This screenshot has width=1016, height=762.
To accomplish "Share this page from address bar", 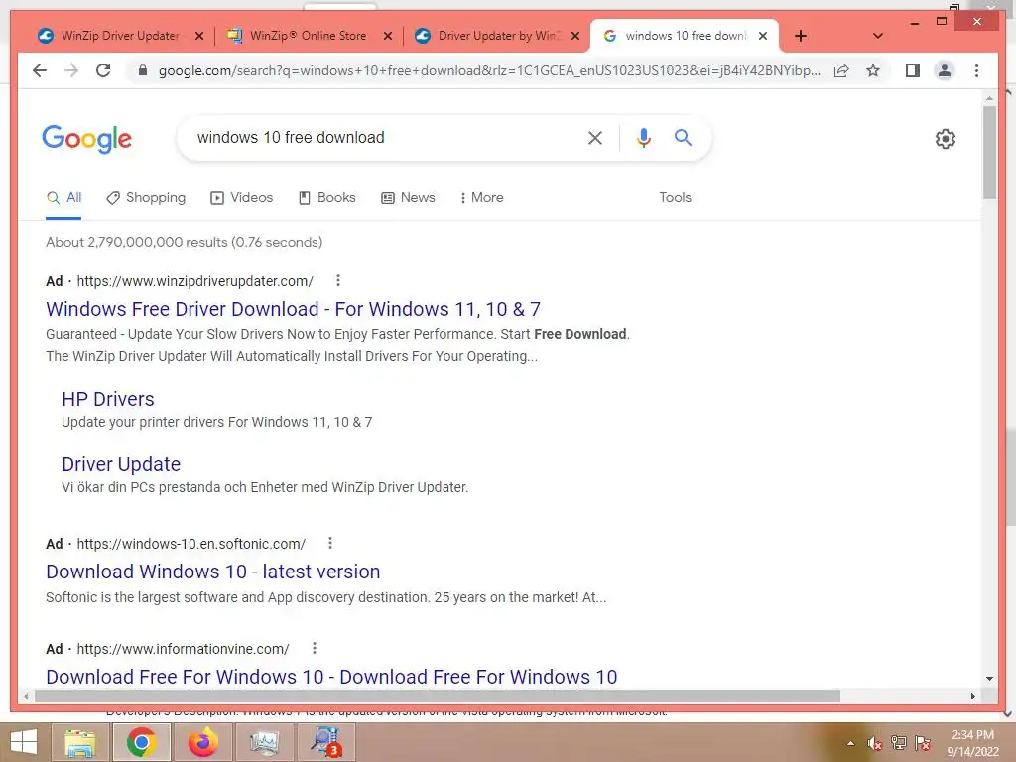I will pos(841,70).
